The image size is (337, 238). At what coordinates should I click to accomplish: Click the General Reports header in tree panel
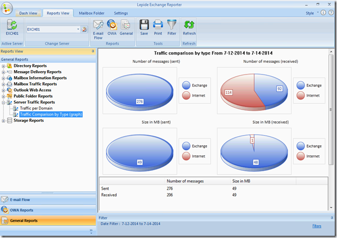pos(48,59)
